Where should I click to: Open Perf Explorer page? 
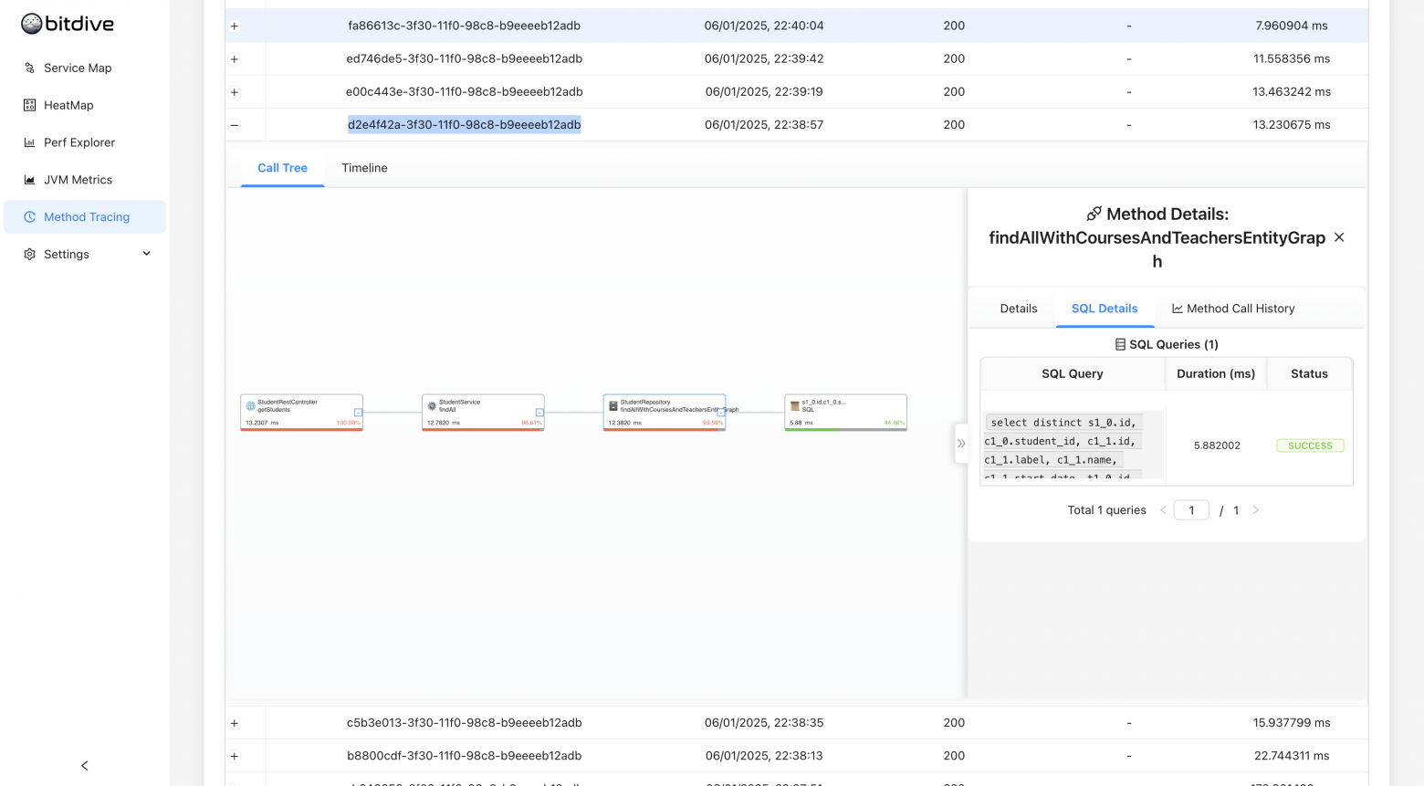[x=85, y=142]
